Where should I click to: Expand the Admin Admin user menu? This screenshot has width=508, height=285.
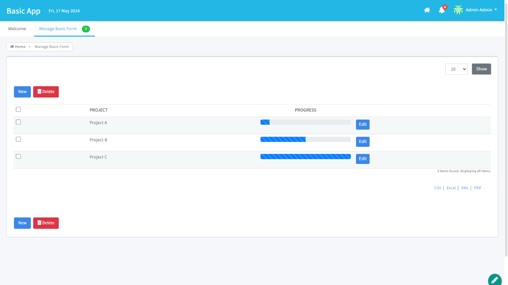(x=481, y=10)
